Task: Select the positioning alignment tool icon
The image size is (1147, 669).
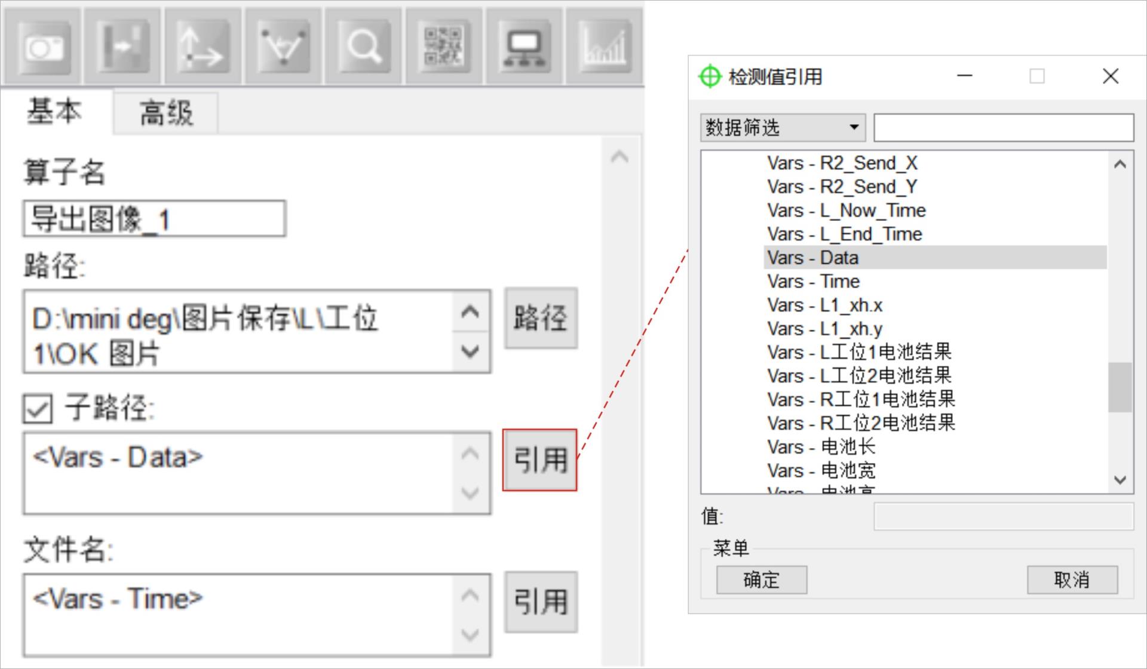Action: (x=123, y=46)
